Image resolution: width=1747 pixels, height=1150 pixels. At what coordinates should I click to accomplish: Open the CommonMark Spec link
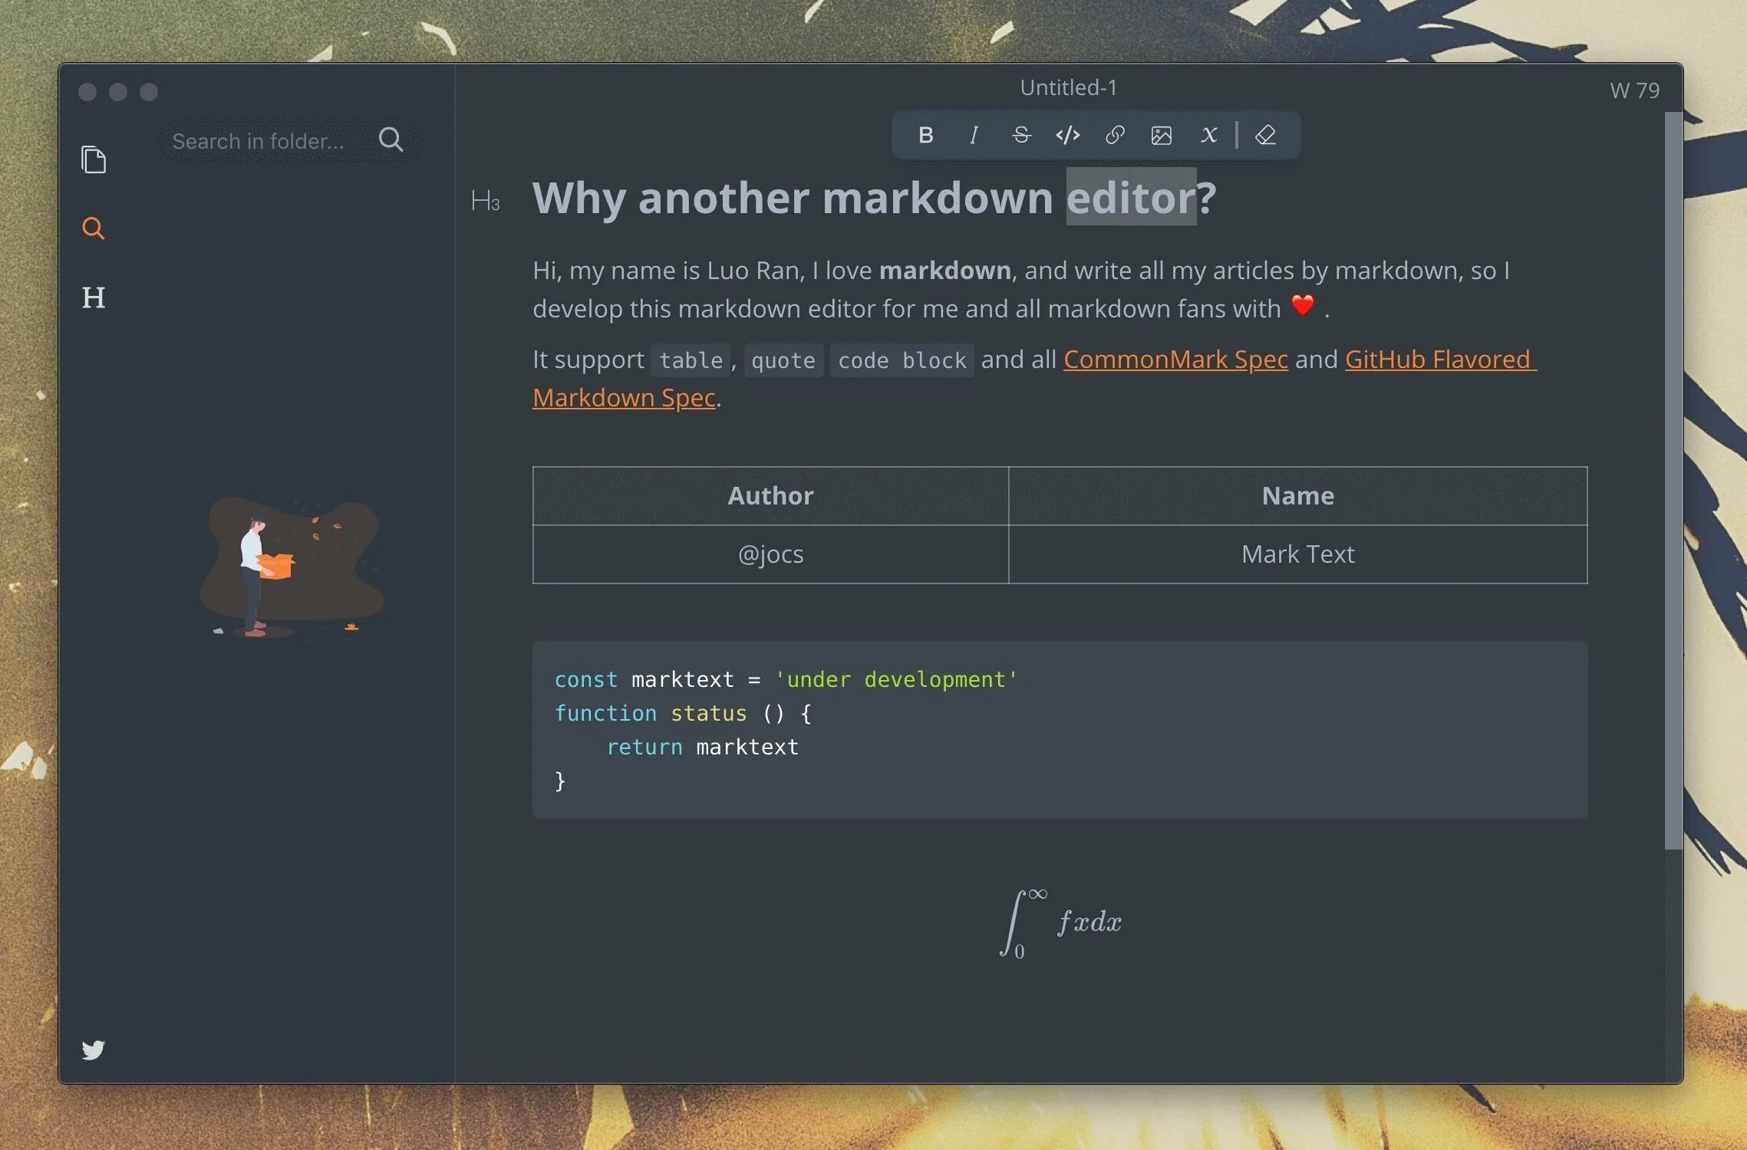[1175, 360]
